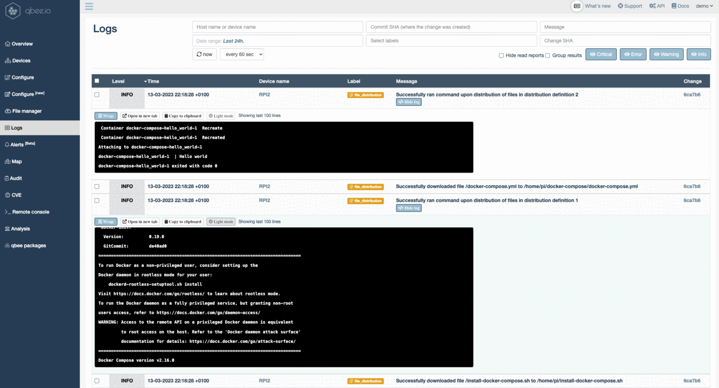Click the Message filter input field
Viewport: 719px width, 388px height.
coord(625,26)
